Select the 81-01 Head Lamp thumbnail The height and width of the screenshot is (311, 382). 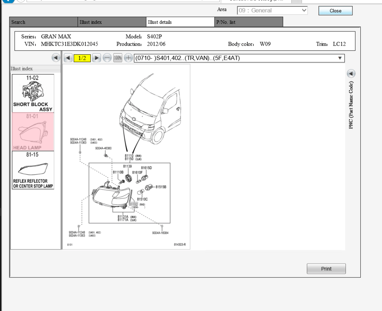click(x=33, y=132)
